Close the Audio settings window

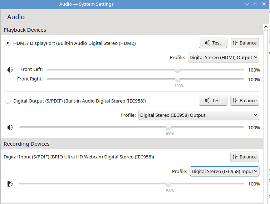[x=264, y=4]
